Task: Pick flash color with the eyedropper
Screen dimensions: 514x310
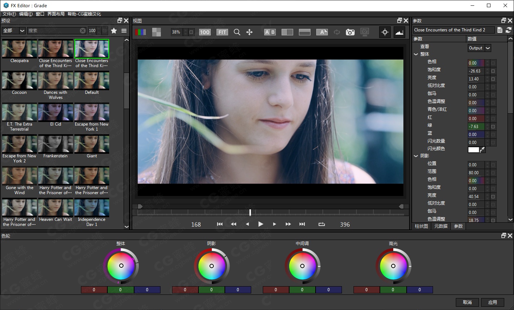Action: [482, 149]
